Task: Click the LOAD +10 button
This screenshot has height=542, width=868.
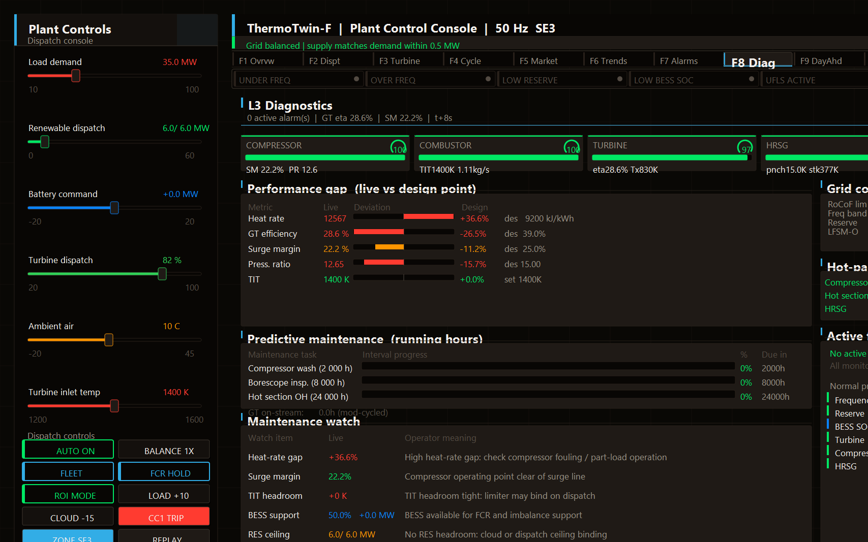Action: pos(164,494)
